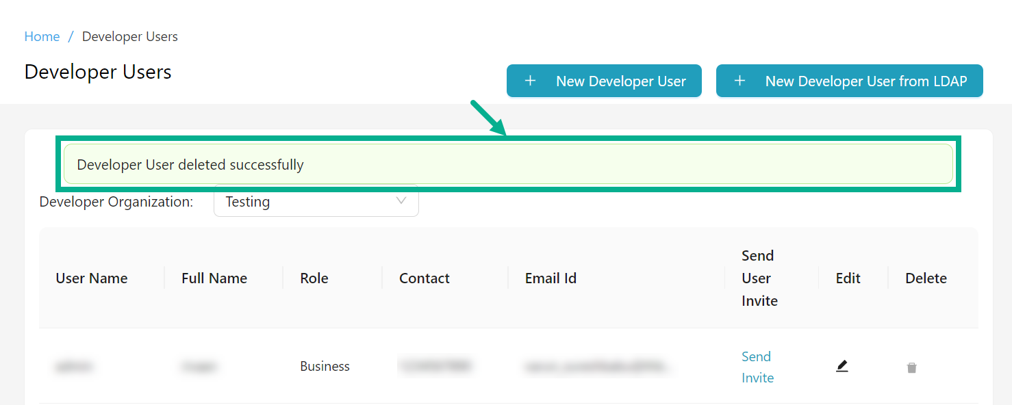This screenshot has height=405, width=1012.
Task: Click the Role column header
Action: (314, 278)
